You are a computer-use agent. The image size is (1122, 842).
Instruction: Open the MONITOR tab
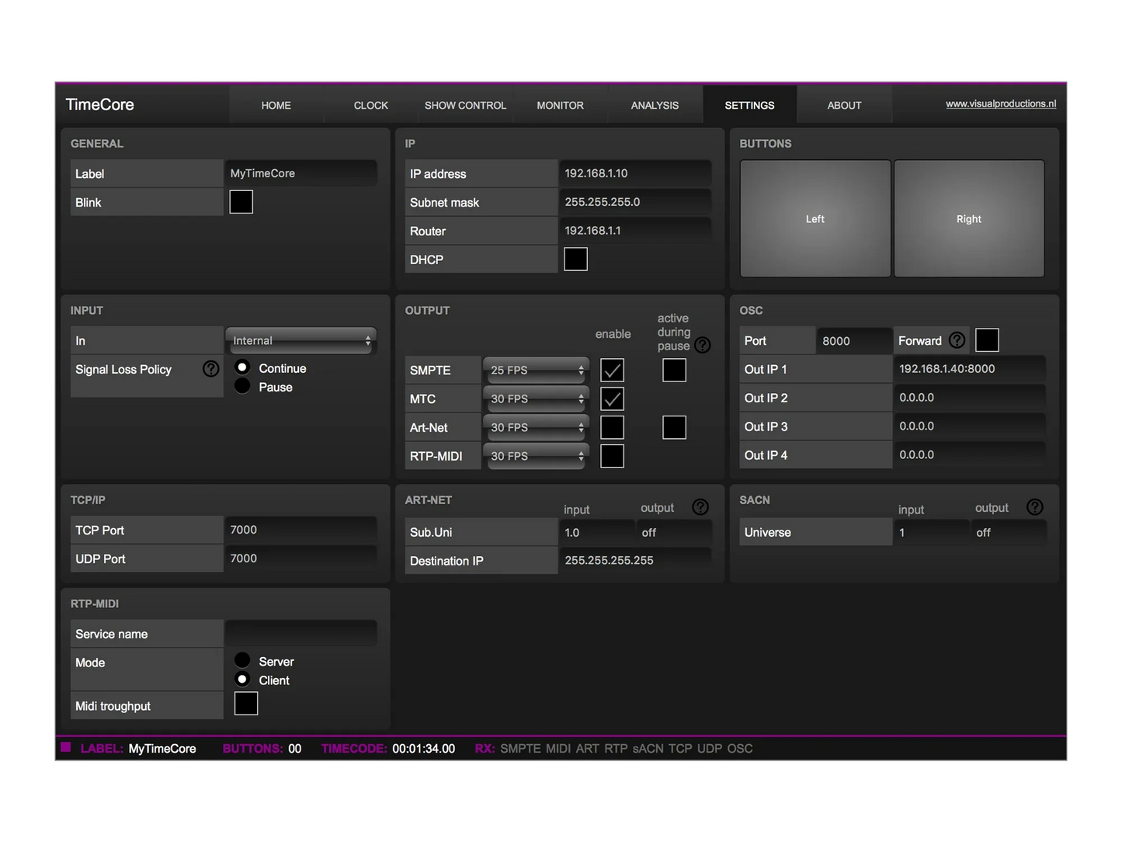560,105
